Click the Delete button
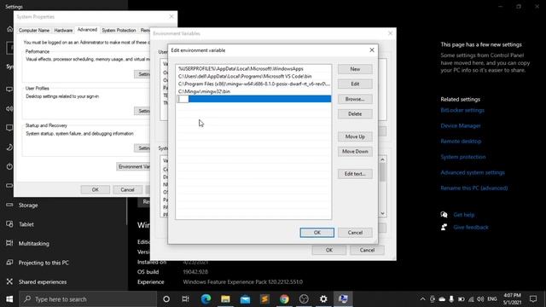 [355, 113]
